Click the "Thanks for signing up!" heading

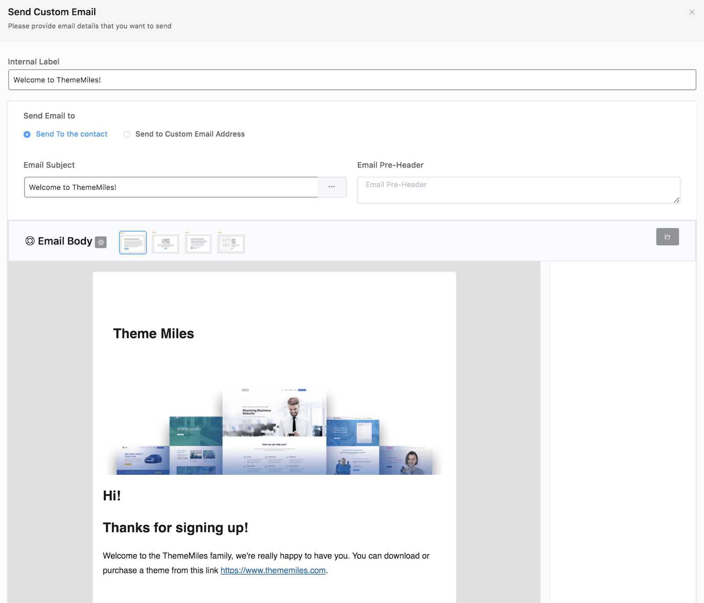click(x=176, y=528)
